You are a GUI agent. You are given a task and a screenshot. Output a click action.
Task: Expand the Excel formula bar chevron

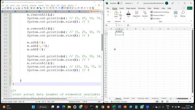(x=192, y=25)
